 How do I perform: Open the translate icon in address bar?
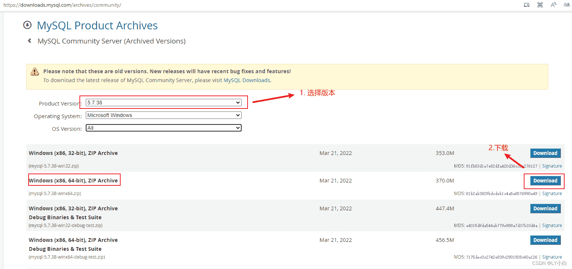click(x=566, y=5)
